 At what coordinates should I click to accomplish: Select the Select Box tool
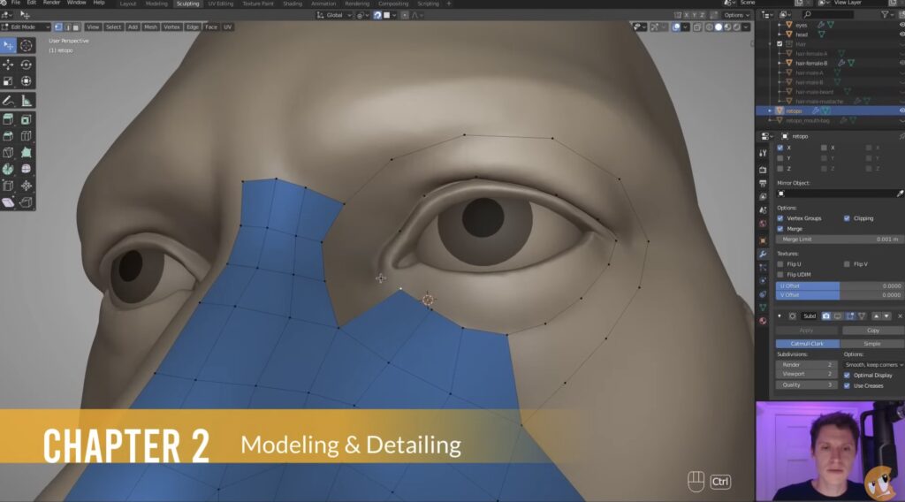(x=8, y=46)
